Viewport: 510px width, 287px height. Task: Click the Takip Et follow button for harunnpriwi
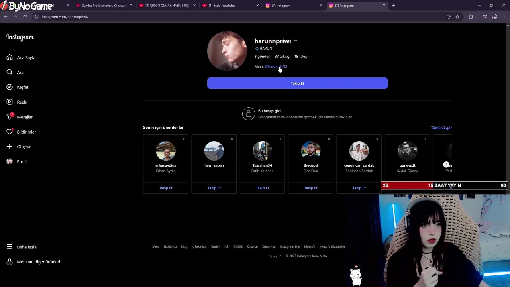[297, 83]
